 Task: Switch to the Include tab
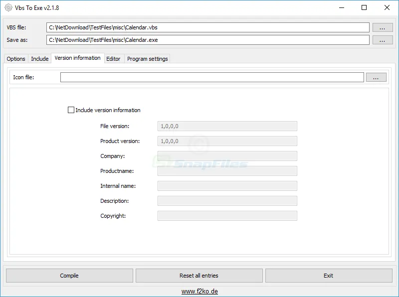point(40,59)
